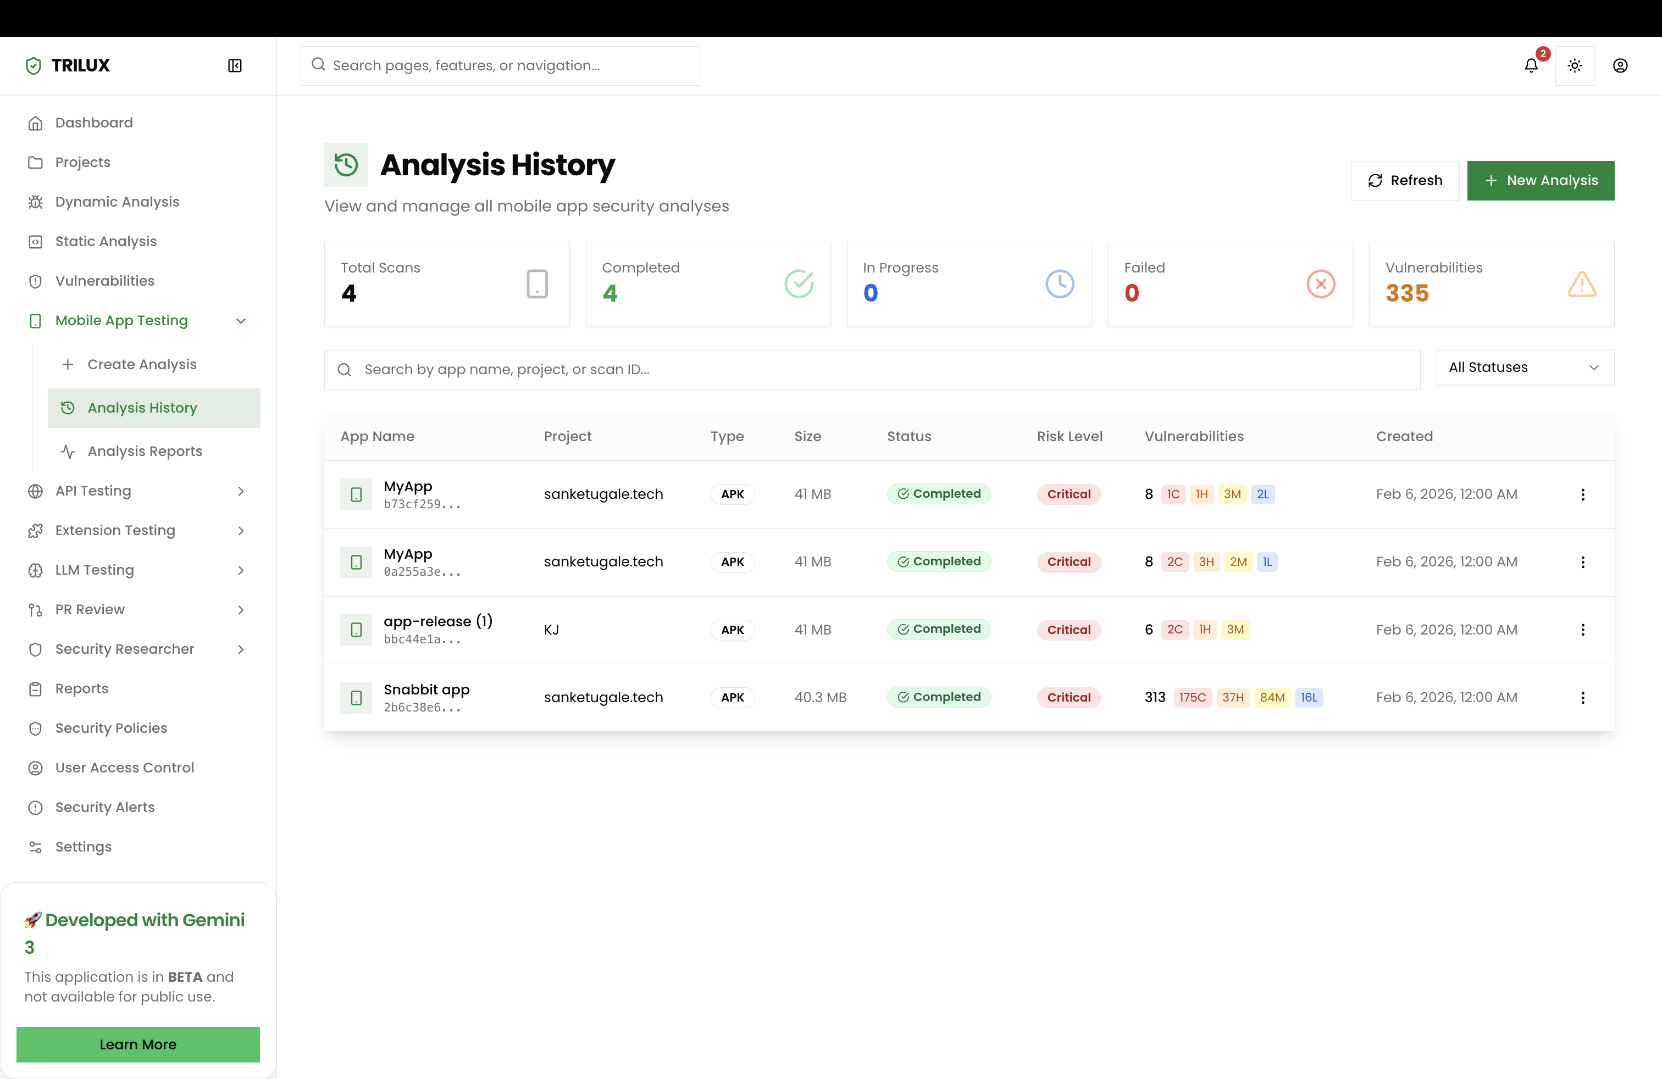Click the Analysis History clock icon
Image resolution: width=1662 pixels, height=1079 pixels.
pyautogui.click(x=346, y=165)
